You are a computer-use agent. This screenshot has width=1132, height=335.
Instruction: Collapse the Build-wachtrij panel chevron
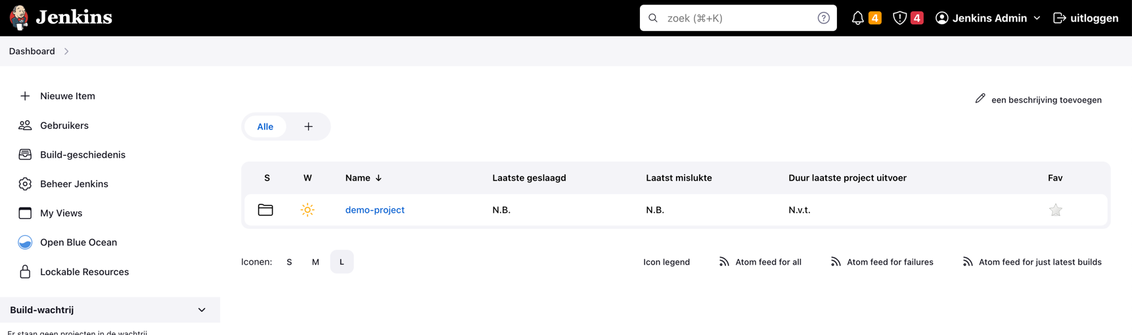(202, 310)
